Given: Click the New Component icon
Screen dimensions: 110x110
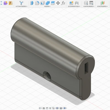Looking at the screenshot, I should [71, 3].
